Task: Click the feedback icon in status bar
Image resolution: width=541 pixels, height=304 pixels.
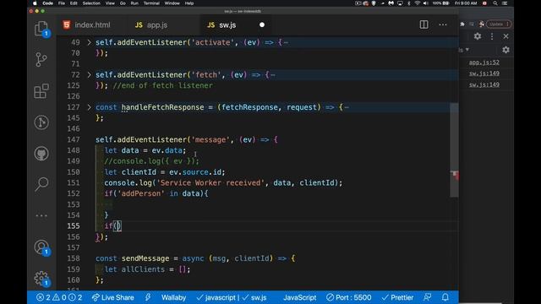Action: point(427,297)
